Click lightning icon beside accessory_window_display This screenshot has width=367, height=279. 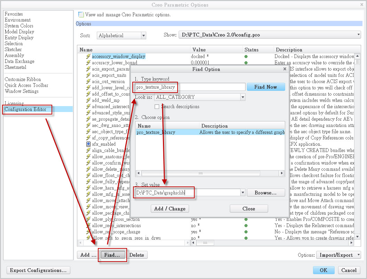click(88, 56)
